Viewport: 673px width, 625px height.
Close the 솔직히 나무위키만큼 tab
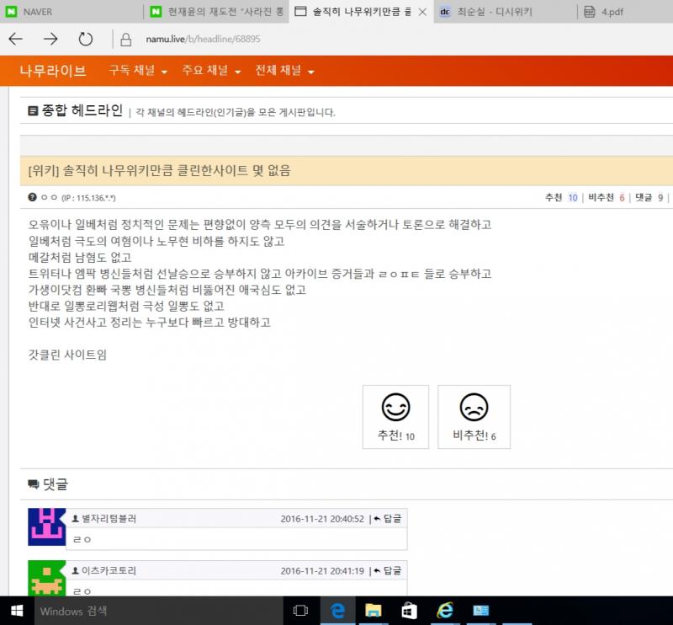[x=422, y=12]
